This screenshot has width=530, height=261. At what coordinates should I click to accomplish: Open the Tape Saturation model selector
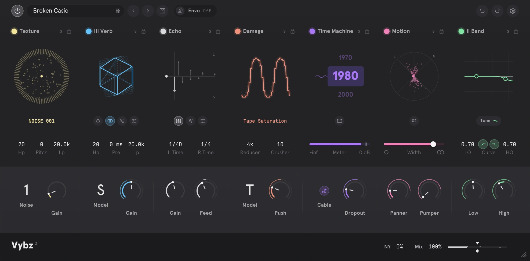click(x=265, y=121)
